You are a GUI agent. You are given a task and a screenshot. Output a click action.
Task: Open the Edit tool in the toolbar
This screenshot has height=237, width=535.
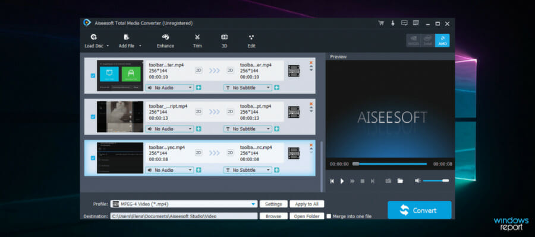251,41
